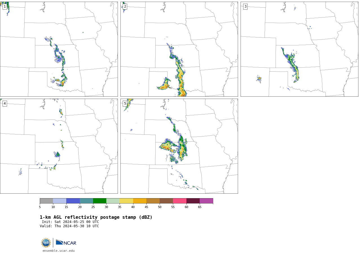The image size is (361, 254).
Task: Click the NCAR logo
Action: pyautogui.click(x=66, y=242)
